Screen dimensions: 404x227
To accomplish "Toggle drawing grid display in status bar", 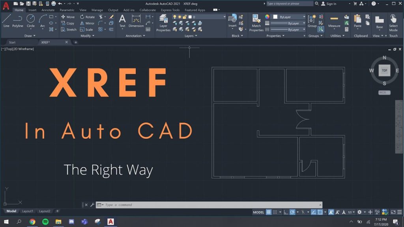I will 268,212.
